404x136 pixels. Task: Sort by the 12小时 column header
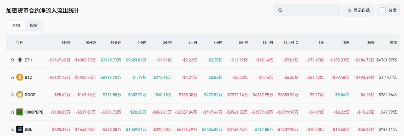267,43
